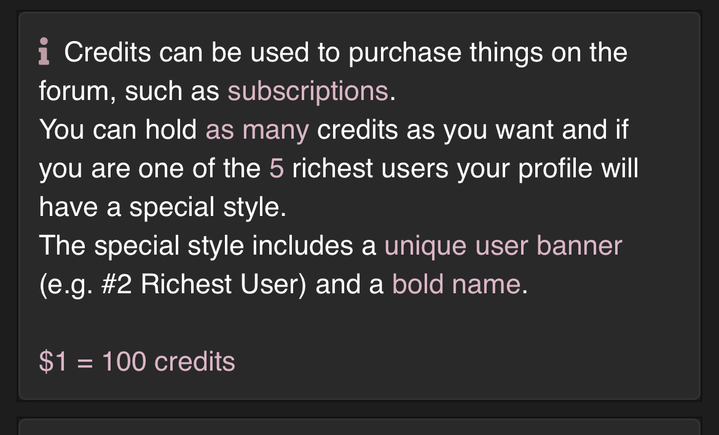Image resolution: width=719 pixels, height=435 pixels.
Task: Click the "$1 = 100 credits" rate text
Action: click(137, 362)
